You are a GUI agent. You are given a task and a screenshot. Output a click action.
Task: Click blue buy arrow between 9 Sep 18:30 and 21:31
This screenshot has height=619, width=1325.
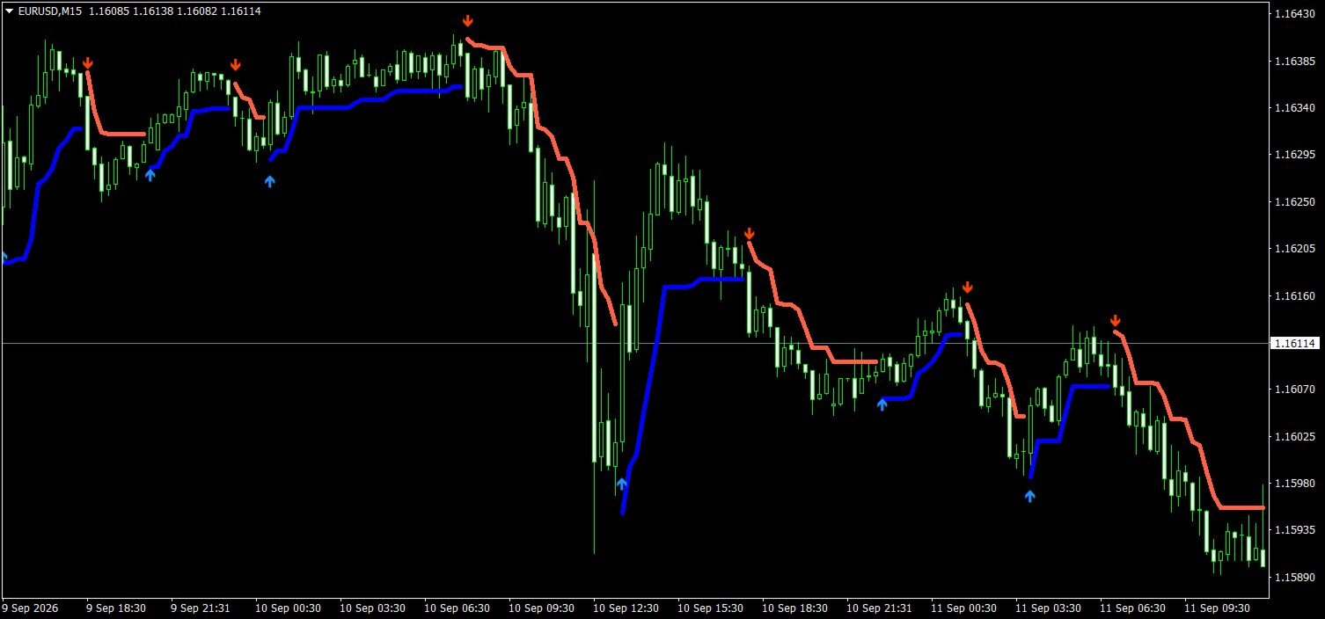coord(150,174)
